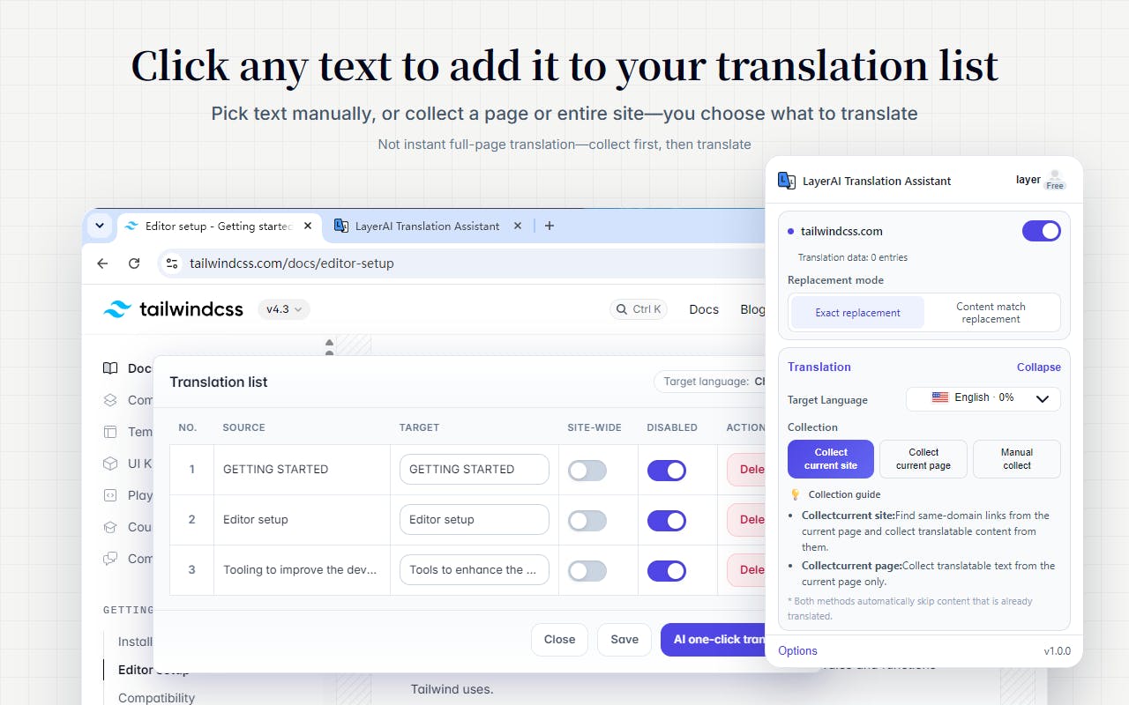
Task: Start AI one-click translation
Action: (x=713, y=640)
